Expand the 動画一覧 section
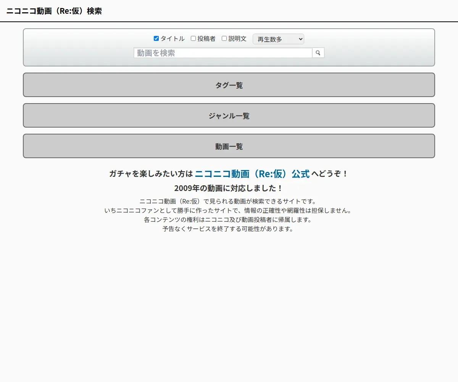Screen dimensions: 458x382 229,146
